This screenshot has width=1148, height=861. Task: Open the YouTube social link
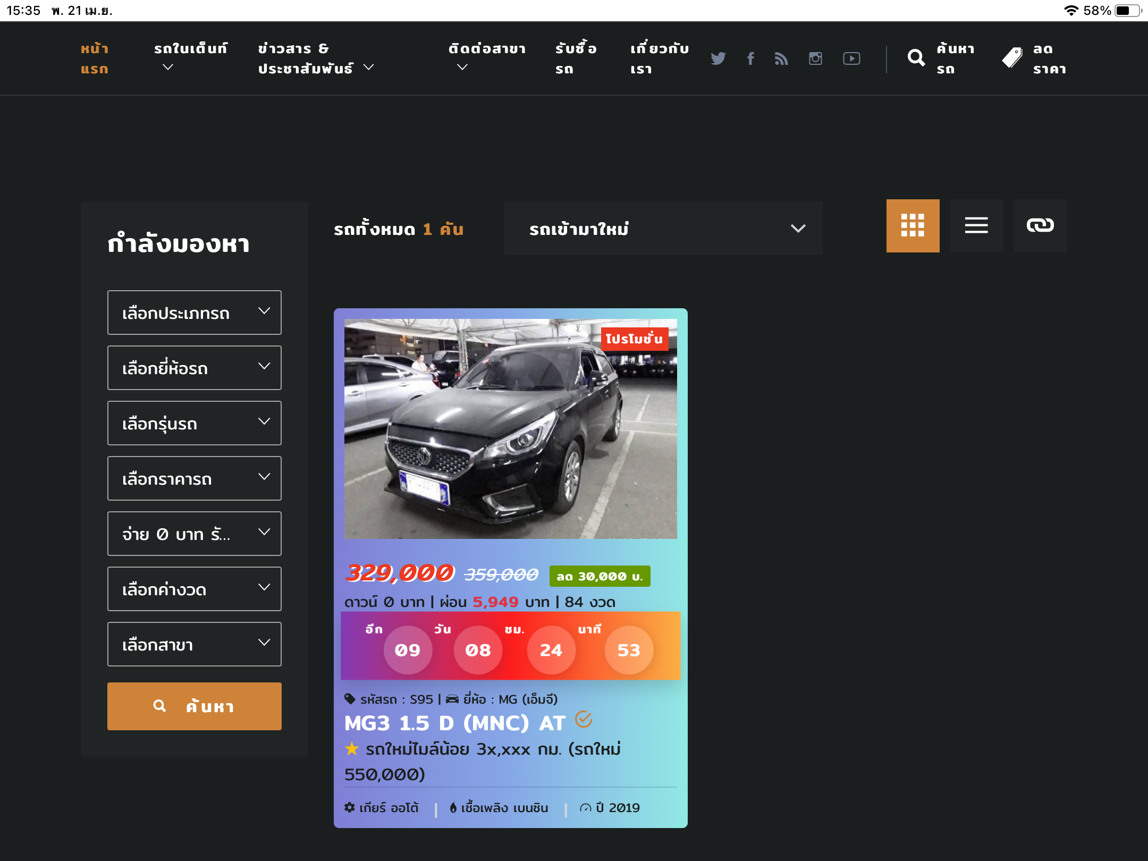coord(851,58)
